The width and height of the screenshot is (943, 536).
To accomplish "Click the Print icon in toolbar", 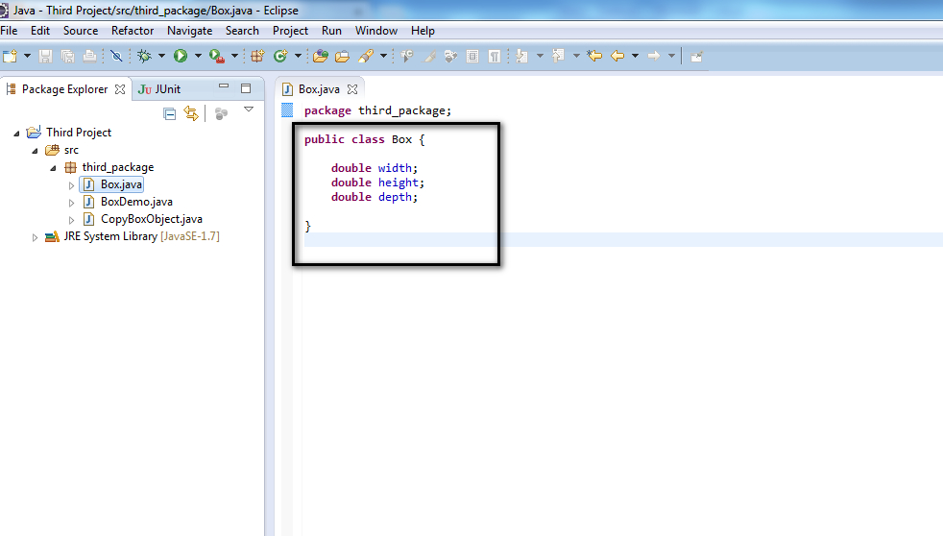I will click(89, 56).
